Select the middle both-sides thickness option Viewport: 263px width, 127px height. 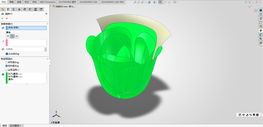click(x=12, y=36)
